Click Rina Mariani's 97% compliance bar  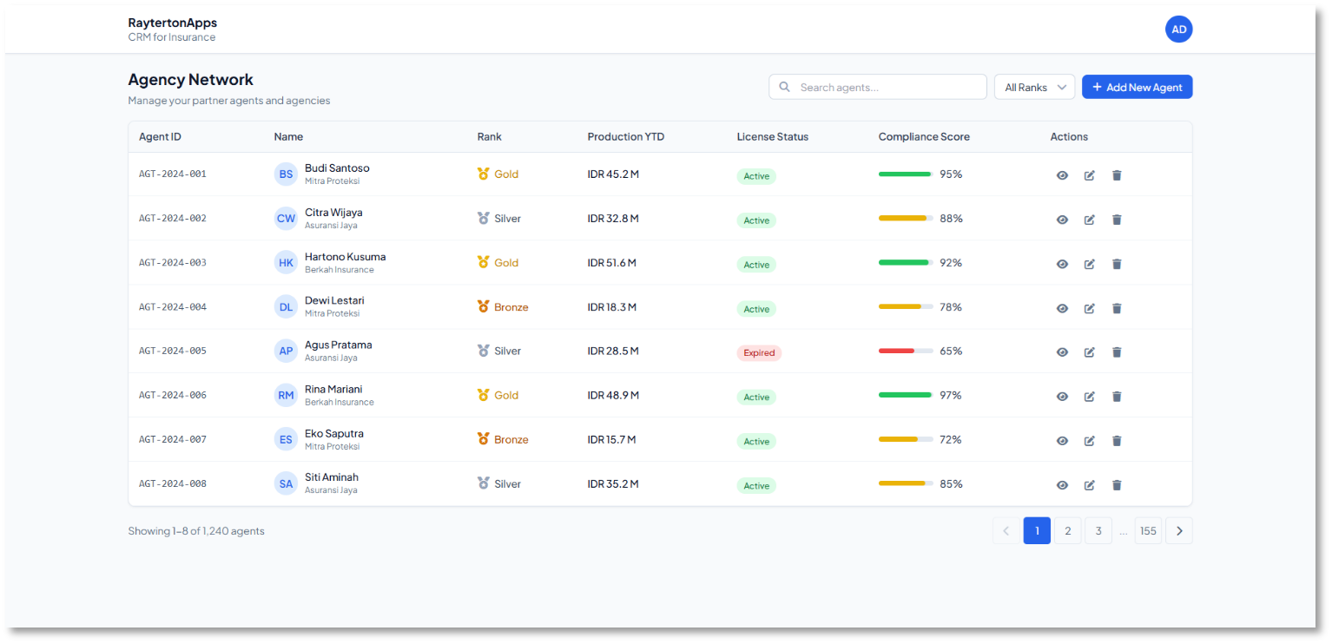905,395
